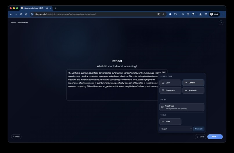Open the Work profile menu
The height and width of the screenshot is (153, 234).
(x=214, y=14)
